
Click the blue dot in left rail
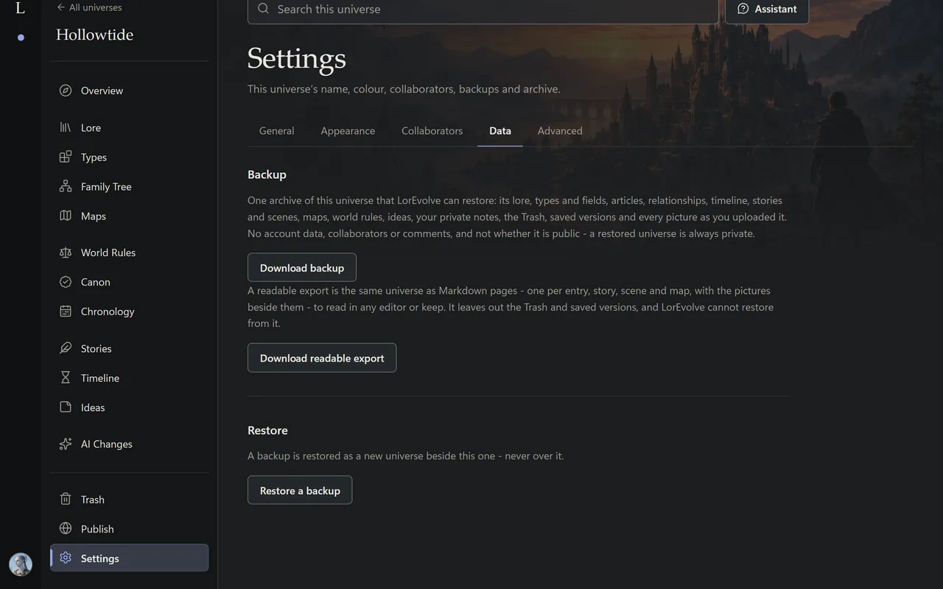[21, 38]
